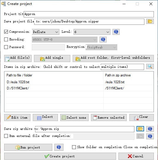Browse folder for saving project file

click(x=150, y=22)
